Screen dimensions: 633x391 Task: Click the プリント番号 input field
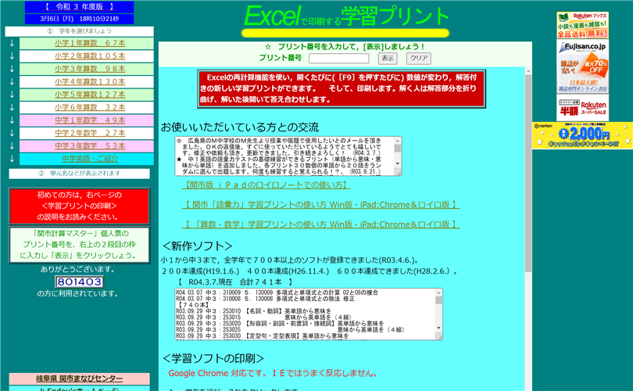[338, 58]
